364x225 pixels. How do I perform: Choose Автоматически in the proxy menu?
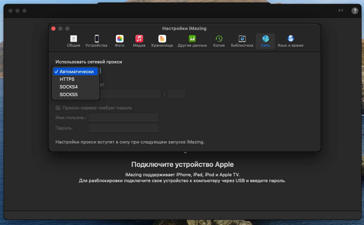(75, 72)
